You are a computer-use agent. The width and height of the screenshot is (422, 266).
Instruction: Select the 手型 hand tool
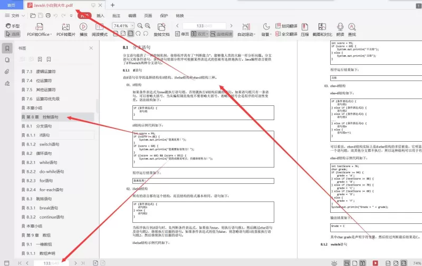pyautogui.click(x=13, y=26)
